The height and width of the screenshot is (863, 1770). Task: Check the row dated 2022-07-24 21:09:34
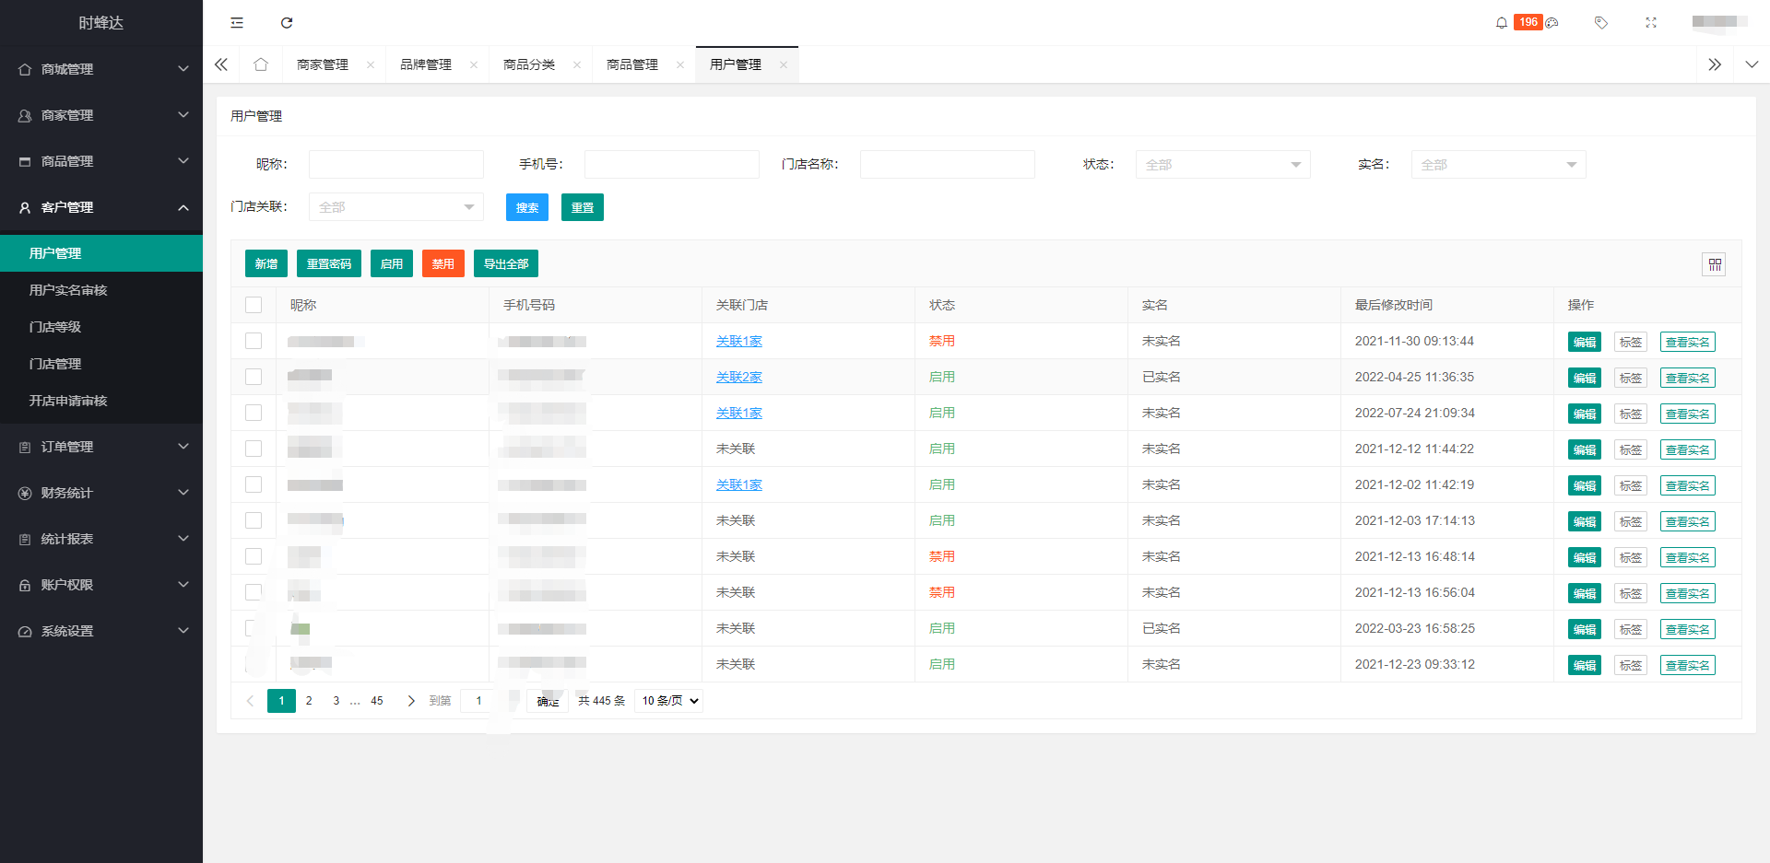[x=254, y=413]
